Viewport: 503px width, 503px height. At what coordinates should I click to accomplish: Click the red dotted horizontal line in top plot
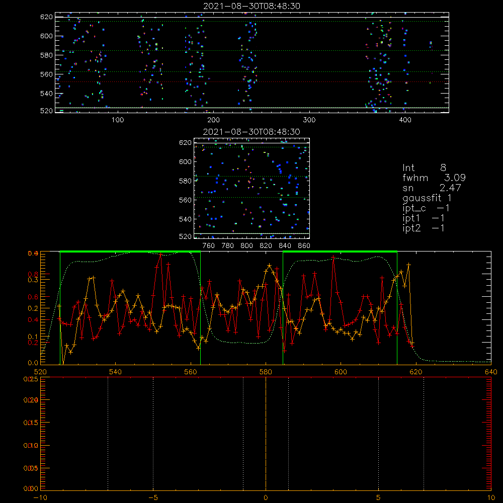click(x=252, y=82)
